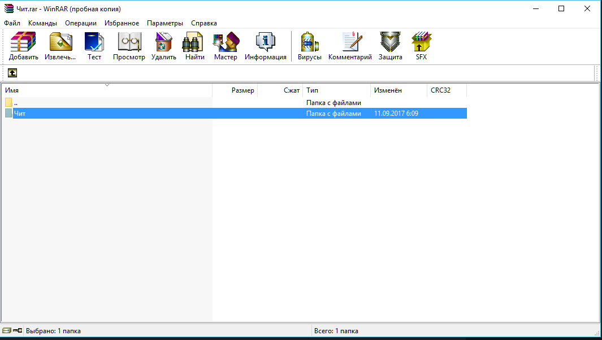The height and width of the screenshot is (340, 602).
Task: Sort by the Имя column header
Action: pos(107,90)
